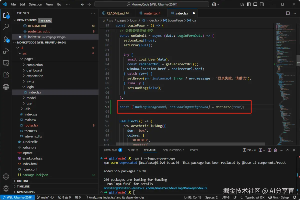Screen dimensions: 300x200
Task: Open Source Control view in activity bar
Action: click(x=6, y=38)
